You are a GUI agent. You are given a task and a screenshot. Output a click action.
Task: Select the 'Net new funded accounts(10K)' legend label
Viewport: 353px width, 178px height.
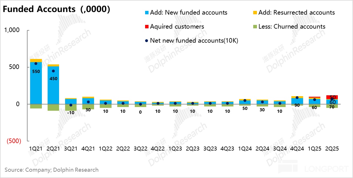[194, 41]
